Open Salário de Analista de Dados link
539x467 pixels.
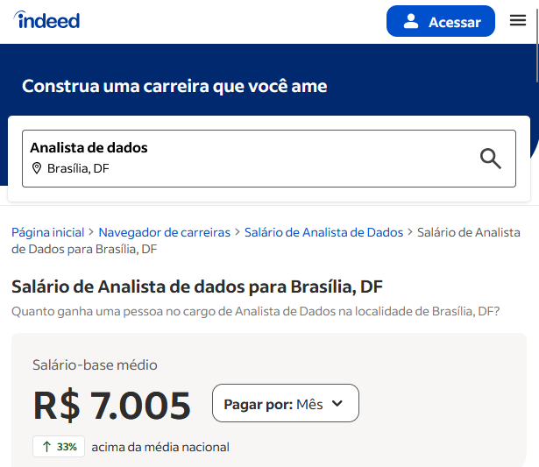click(323, 233)
